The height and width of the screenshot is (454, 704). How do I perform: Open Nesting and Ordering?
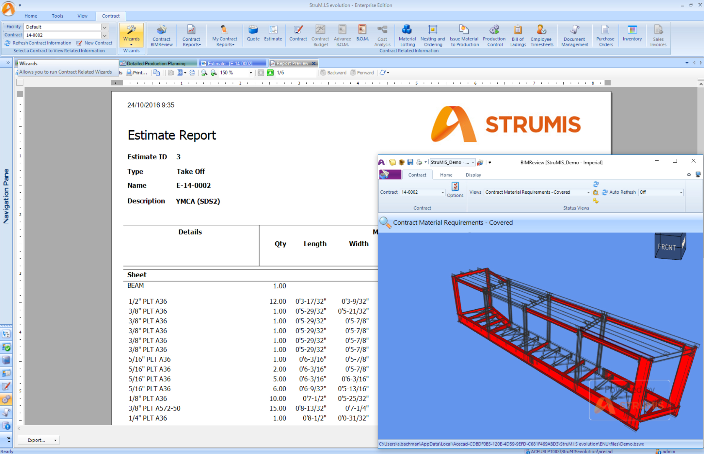[433, 36]
